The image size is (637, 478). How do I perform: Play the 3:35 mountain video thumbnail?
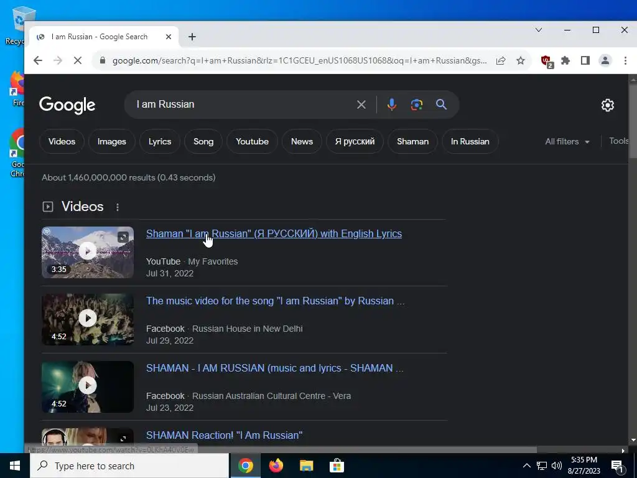pos(88,252)
